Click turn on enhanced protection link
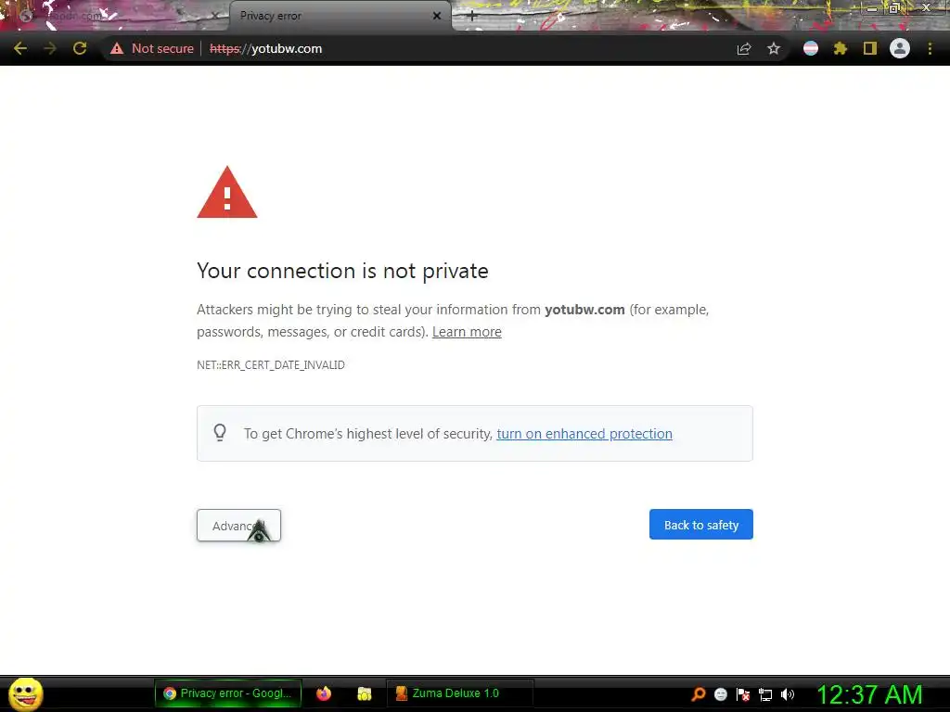 [x=584, y=434]
